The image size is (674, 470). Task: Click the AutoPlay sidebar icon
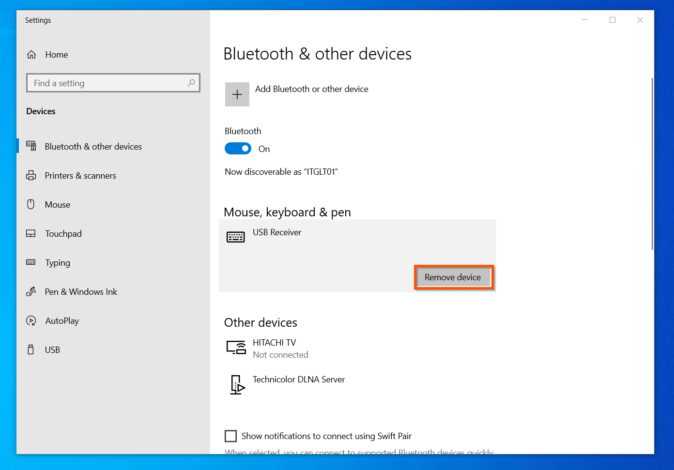coord(31,320)
